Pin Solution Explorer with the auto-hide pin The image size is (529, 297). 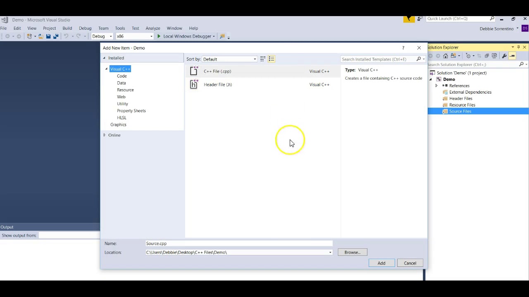coord(518,47)
